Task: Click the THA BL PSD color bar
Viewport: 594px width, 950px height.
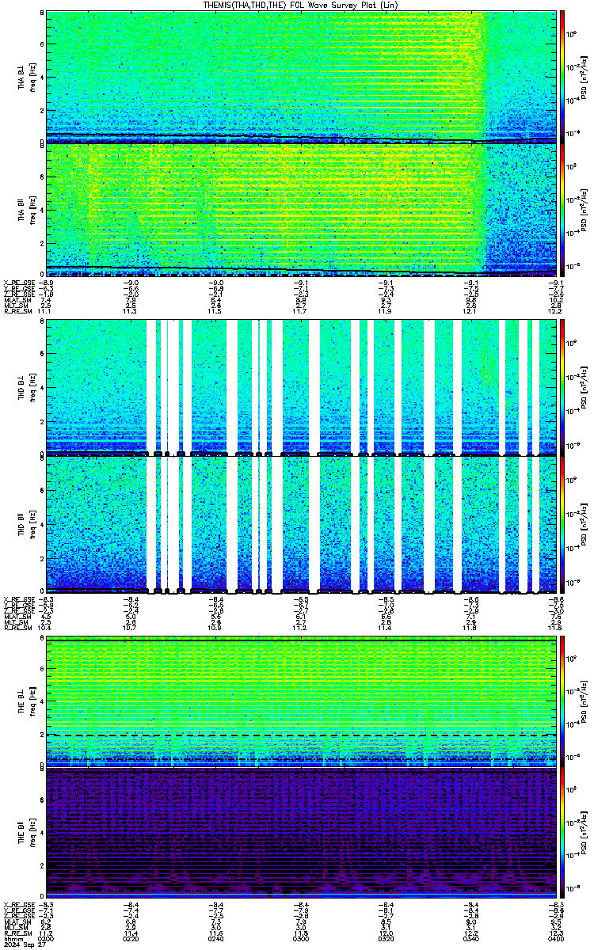Action: [x=563, y=77]
